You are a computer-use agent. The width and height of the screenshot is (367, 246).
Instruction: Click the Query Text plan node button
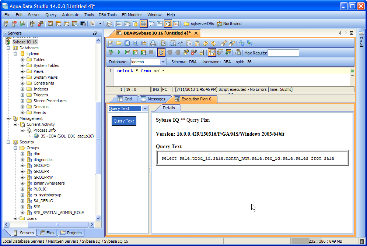(124, 121)
